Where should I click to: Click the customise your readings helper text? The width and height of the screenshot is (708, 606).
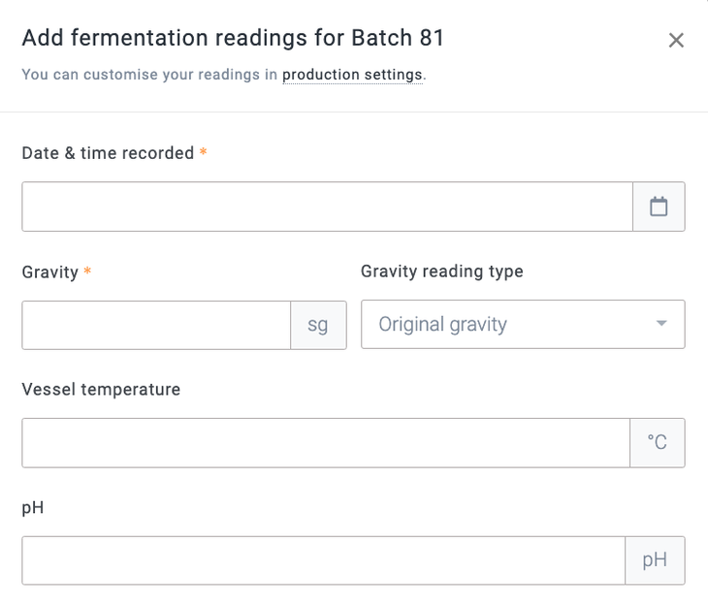[149, 75]
